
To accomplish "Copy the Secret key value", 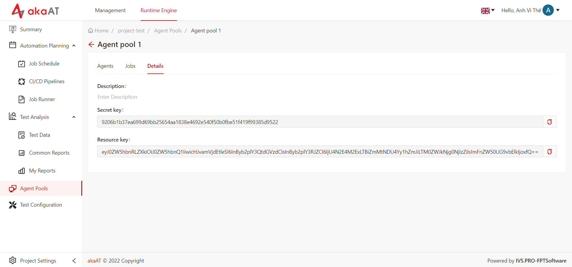I will pos(550,122).
